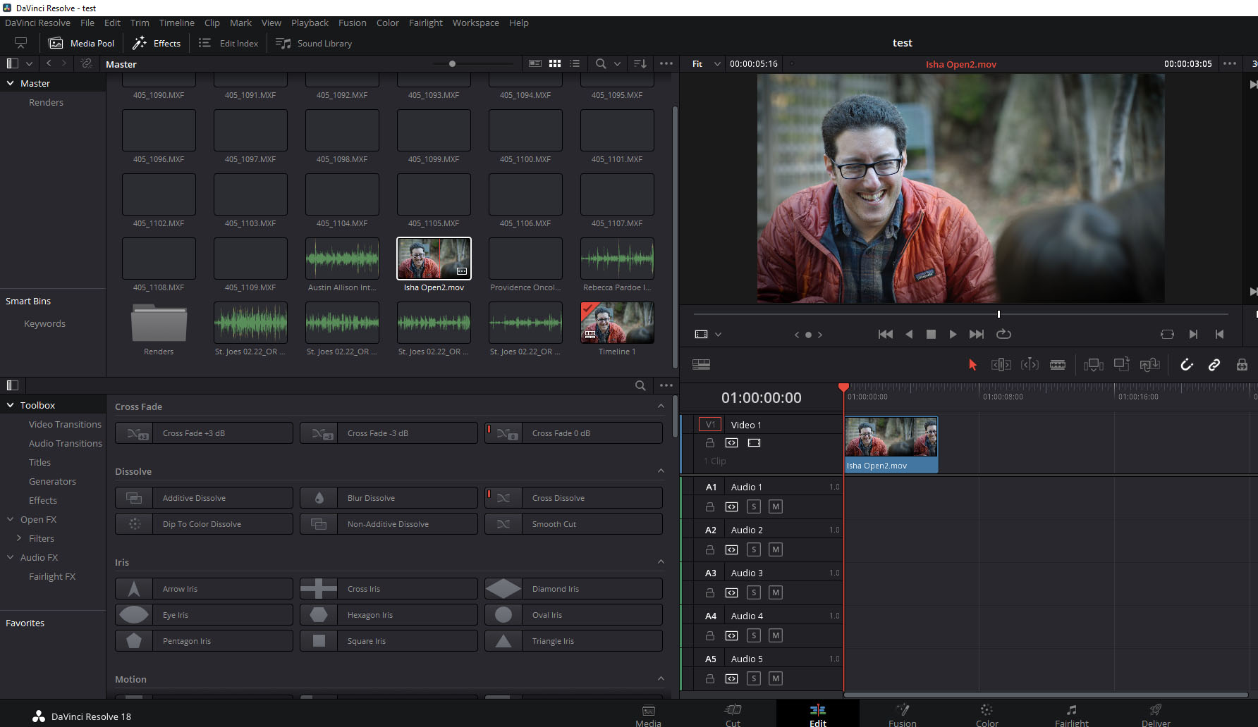Switch media pool to list view

click(575, 63)
